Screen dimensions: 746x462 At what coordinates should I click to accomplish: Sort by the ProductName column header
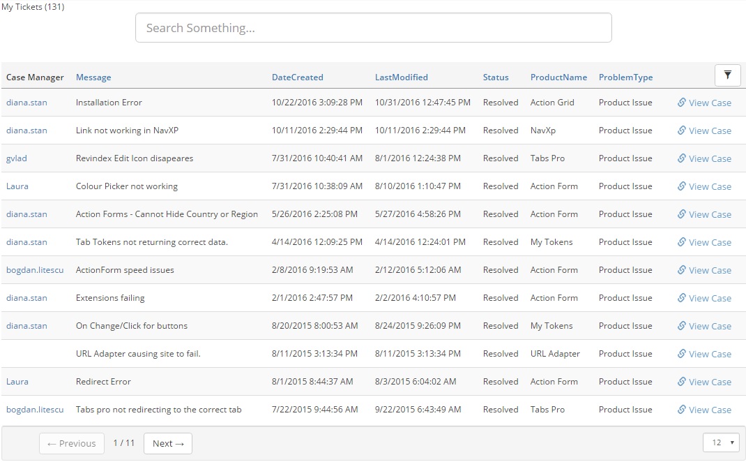tap(558, 77)
